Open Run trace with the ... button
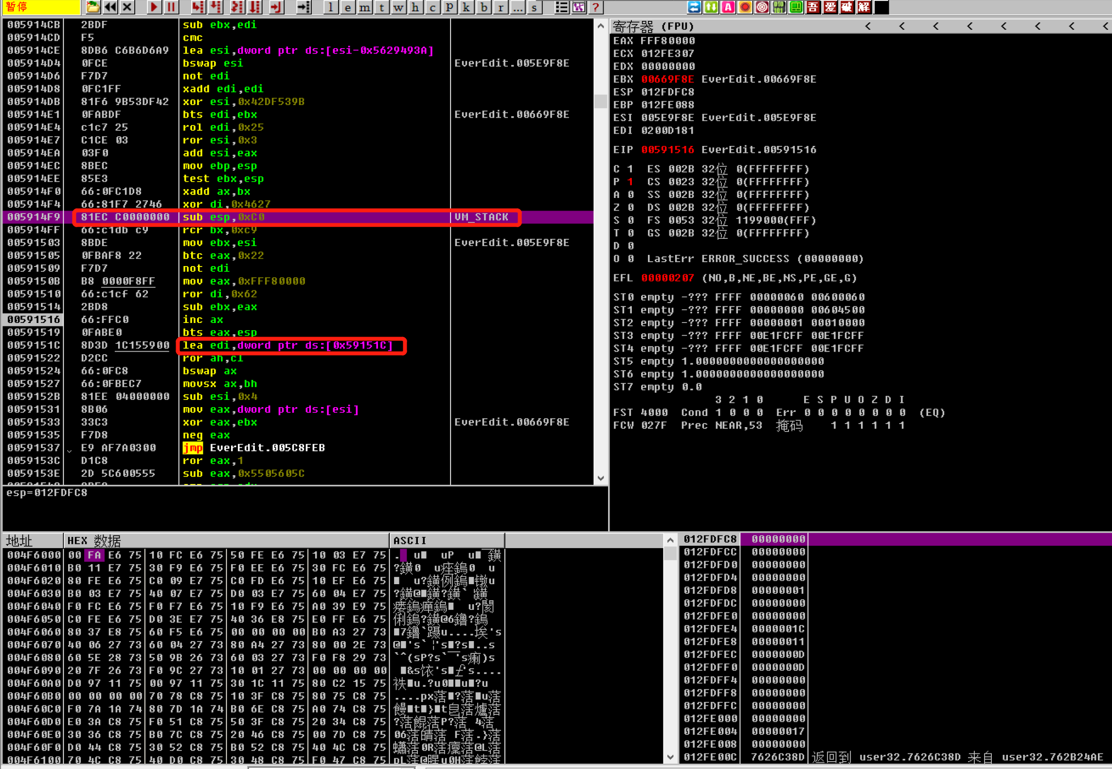This screenshot has width=1112, height=769. coord(518,7)
